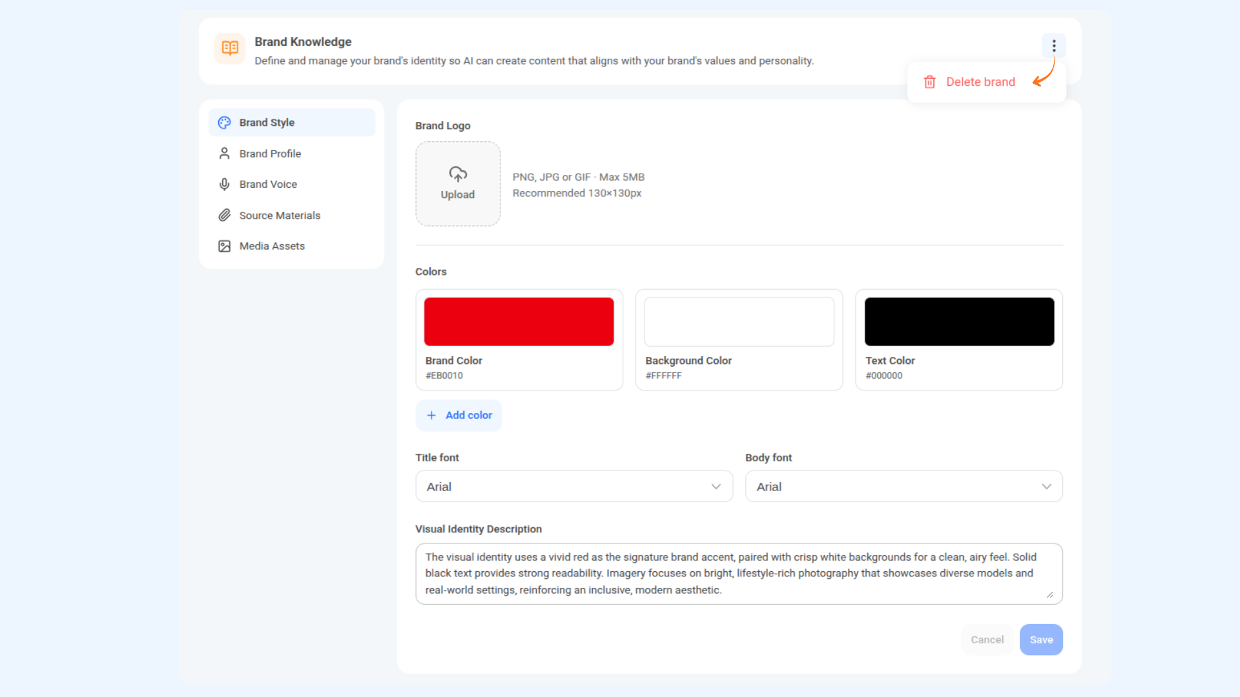
Task: Click the #000000 hex value
Action: (883, 376)
